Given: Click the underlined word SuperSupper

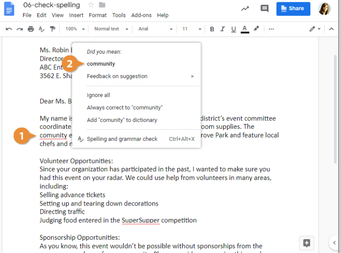Looking at the screenshot, I should click(141, 220).
